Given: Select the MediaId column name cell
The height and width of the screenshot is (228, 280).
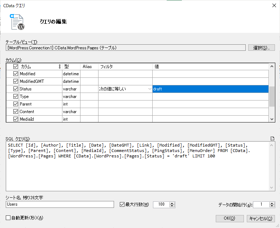Looking at the screenshot, I should [x=40, y=119].
